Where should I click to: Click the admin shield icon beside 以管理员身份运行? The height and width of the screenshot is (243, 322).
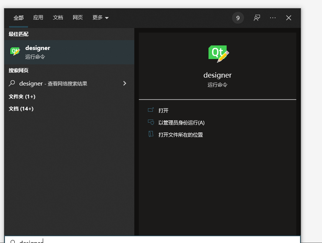(151, 123)
